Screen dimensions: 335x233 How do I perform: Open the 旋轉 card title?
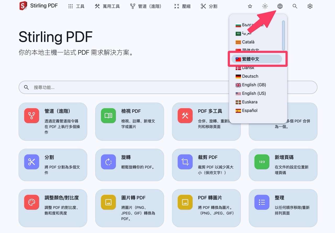[x=126, y=157]
